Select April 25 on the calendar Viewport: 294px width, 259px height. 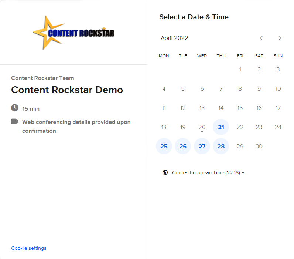[x=164, y=146]
